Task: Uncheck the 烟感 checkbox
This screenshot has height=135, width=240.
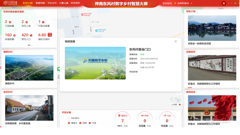Action: (x=80, y=123)
